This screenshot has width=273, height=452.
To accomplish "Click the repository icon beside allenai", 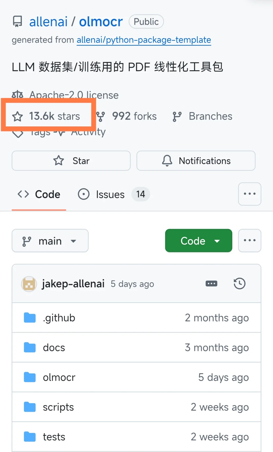I will (17, 21).
